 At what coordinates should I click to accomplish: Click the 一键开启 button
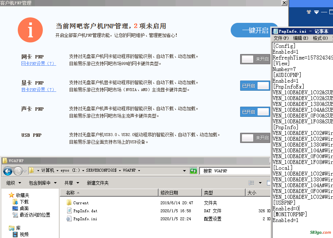pyautogui.click(x=251, y=30)
